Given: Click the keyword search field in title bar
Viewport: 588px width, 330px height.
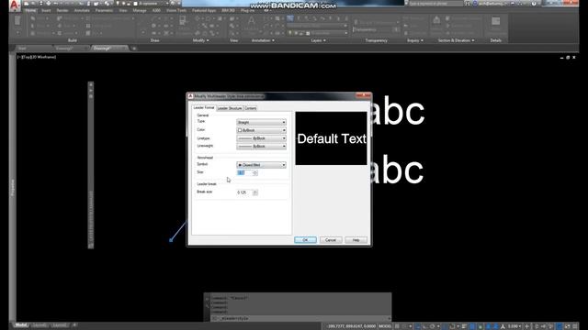Looking at the screenshot, I should point(435,4).
